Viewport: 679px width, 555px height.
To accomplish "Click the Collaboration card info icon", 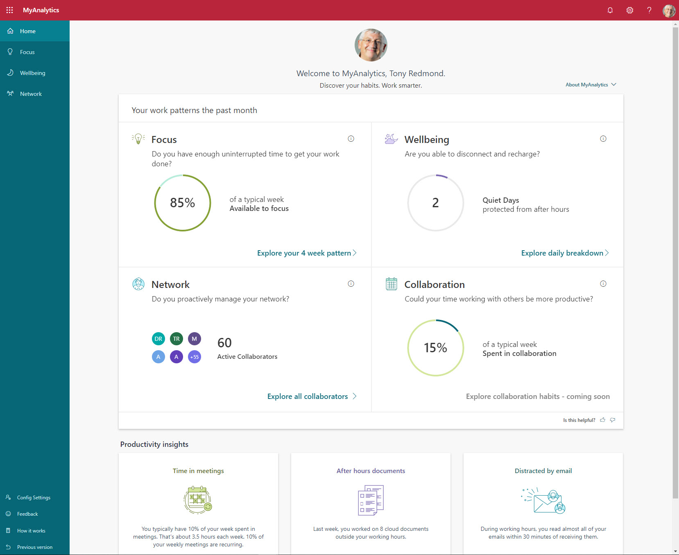I will tap(603, 284).
